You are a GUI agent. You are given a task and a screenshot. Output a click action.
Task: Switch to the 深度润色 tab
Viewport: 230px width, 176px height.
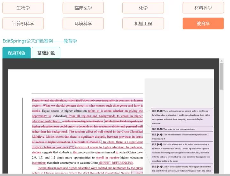pyautogui.click(x=17, y=53)
